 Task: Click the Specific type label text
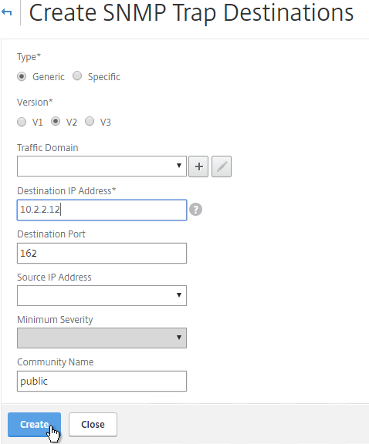coord(103,77)
